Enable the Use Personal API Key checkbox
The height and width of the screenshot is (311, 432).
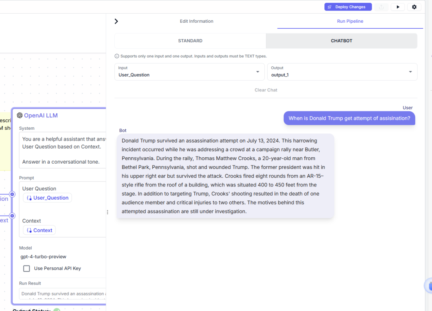click(26, 268)
